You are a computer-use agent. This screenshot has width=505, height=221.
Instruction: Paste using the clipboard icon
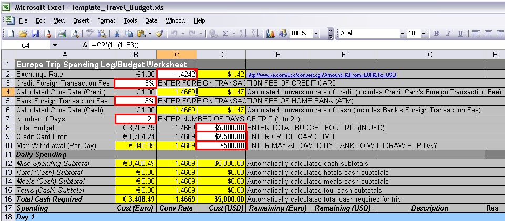141,34
